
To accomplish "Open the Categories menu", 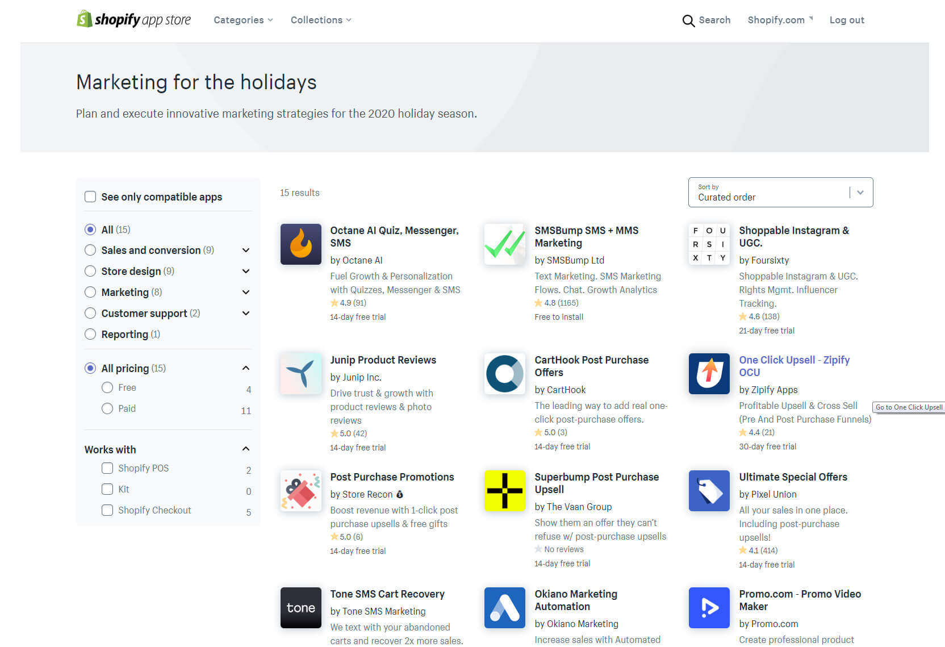I will (x=243, y=20).
